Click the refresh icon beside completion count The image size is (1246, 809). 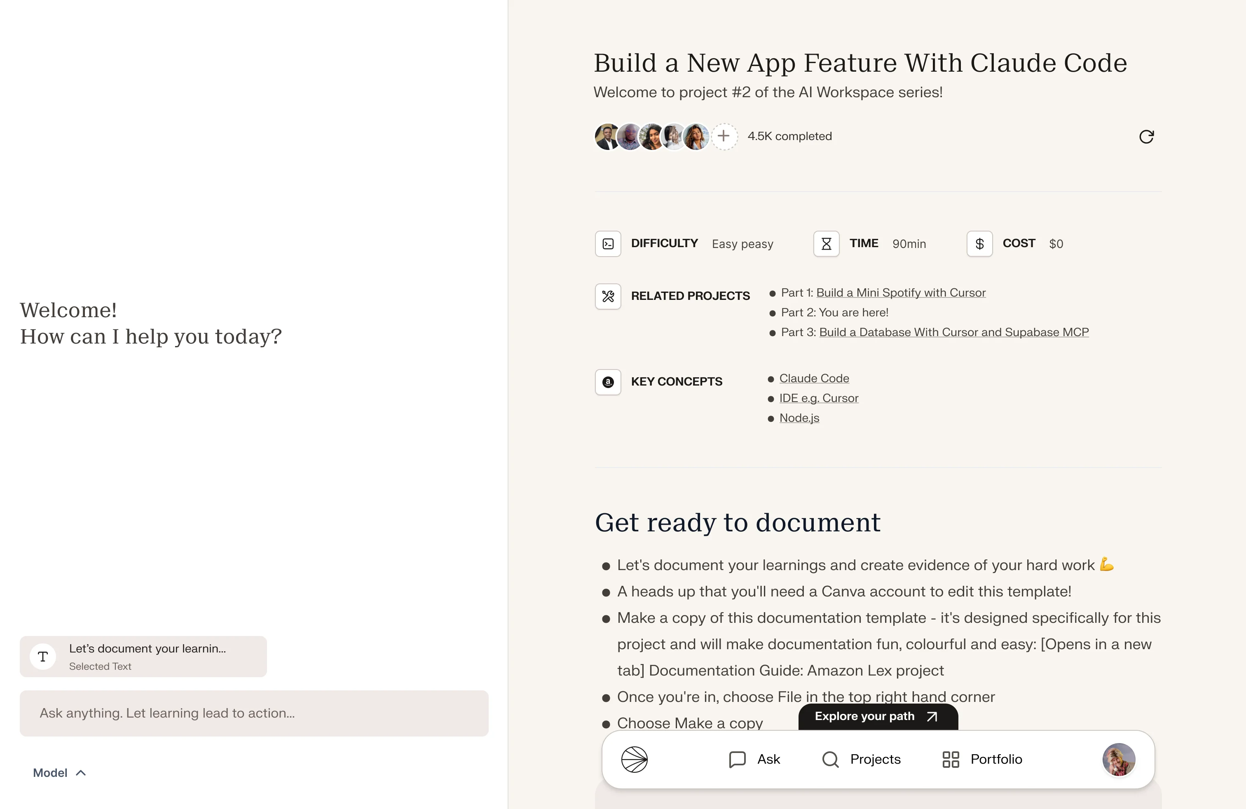point(1146,137)
